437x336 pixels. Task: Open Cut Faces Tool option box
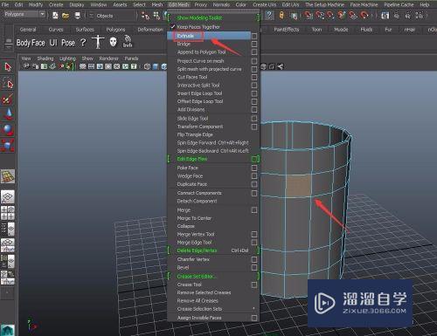(x=254, y=77)
